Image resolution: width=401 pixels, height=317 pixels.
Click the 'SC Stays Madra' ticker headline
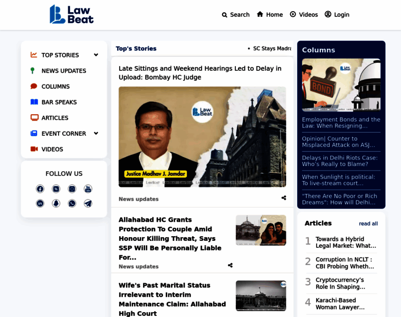[272, 49]
